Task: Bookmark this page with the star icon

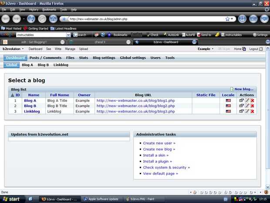Action: point(227,19)
